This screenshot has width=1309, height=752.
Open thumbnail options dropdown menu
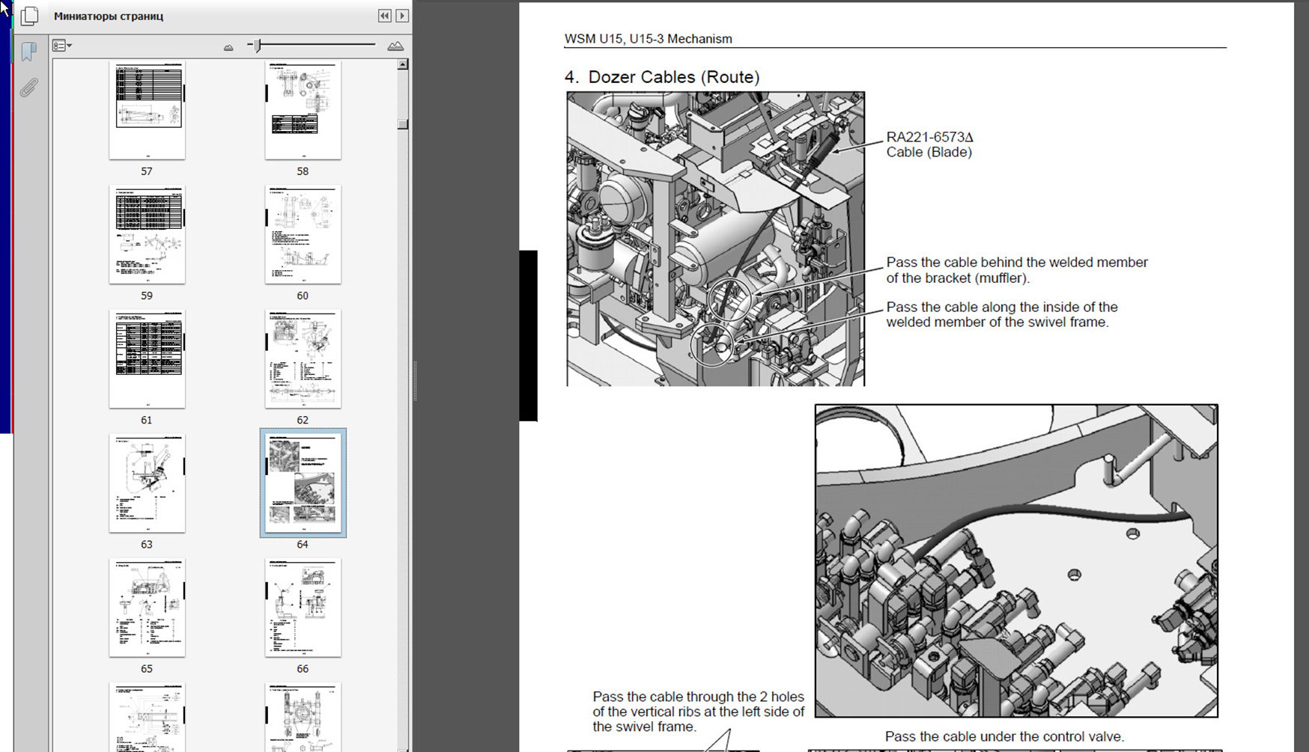click(62, 46)
